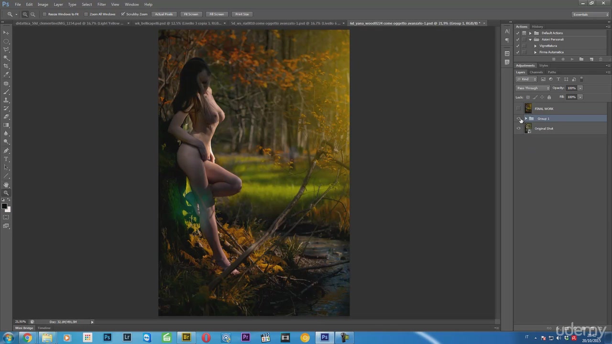Select the Crop tool
This screenshot has height=344, width=612.
[x=6, y=66]
